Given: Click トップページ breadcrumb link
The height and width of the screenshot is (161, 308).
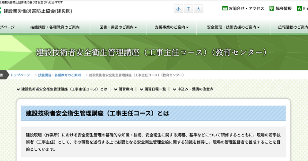Looking at the screenshot, I should 20,75.
